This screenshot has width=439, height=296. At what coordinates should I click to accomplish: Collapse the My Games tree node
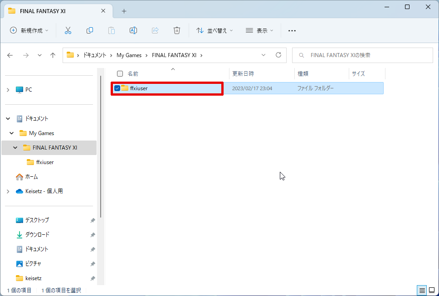pos(11,133)
